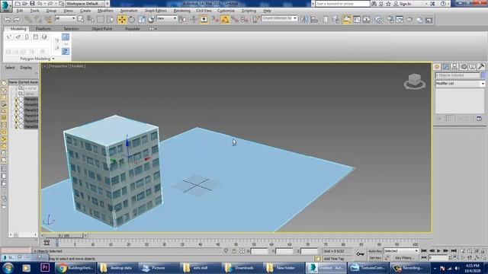
Task: Open the Material Editor icon
Action: point(378,20)
